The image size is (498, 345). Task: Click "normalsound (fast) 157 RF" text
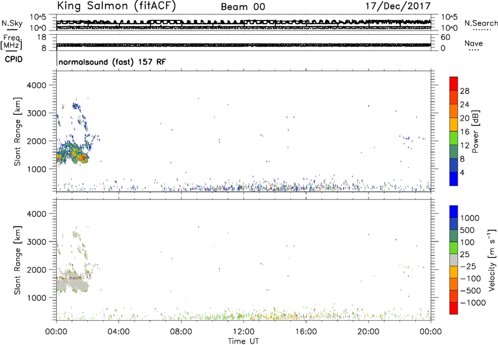[x=112, y=62]
